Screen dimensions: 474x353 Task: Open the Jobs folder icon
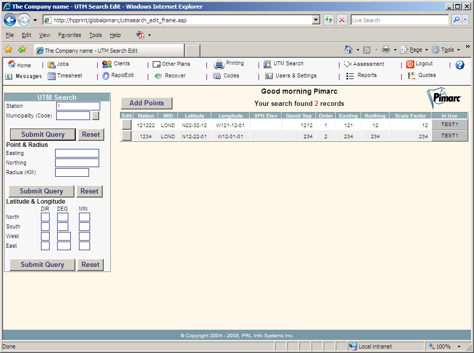(52, 64)
